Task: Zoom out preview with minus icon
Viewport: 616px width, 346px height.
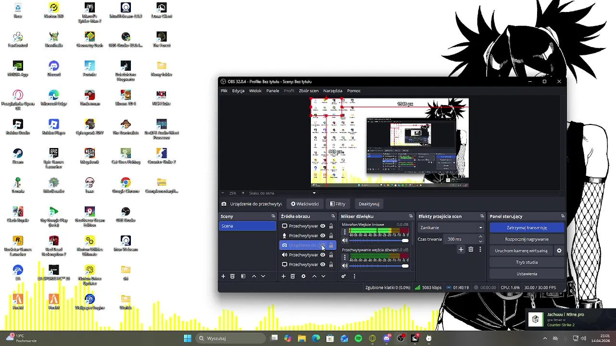Action: point(223,193)
